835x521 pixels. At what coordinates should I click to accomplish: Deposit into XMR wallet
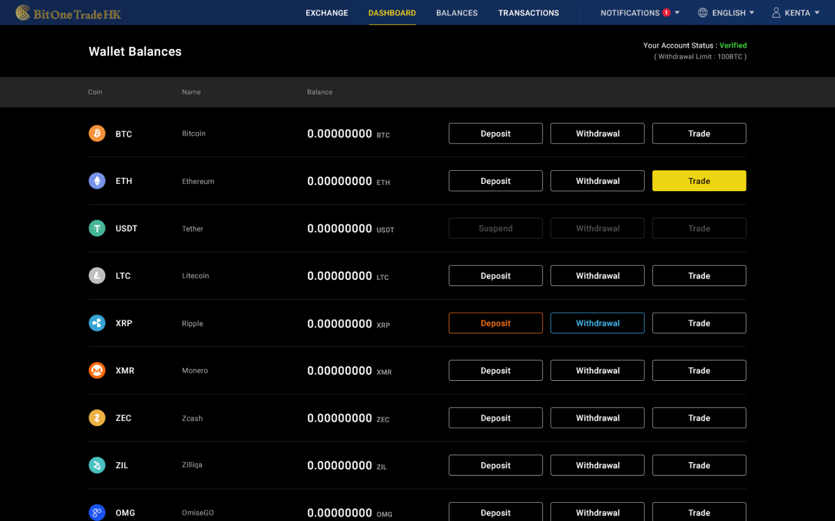495,371
